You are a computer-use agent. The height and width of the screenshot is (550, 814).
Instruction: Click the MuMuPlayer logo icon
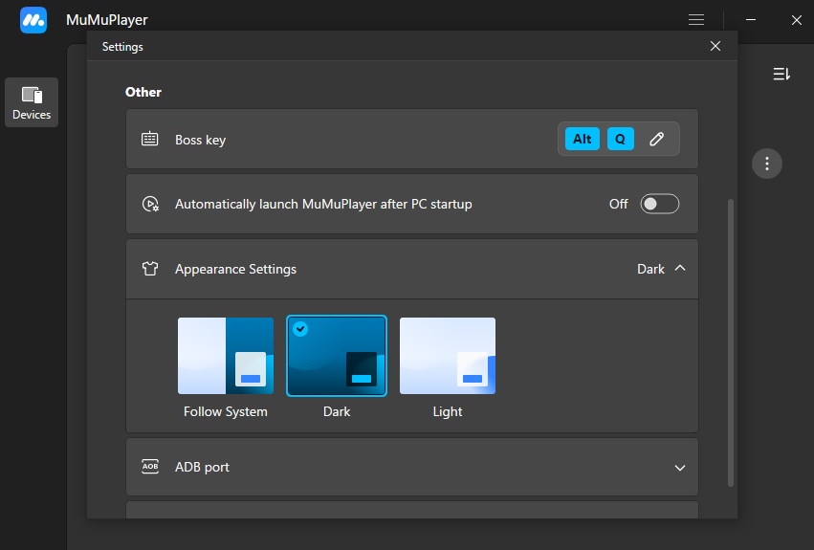pyautogui.click(x=33, y=20)
